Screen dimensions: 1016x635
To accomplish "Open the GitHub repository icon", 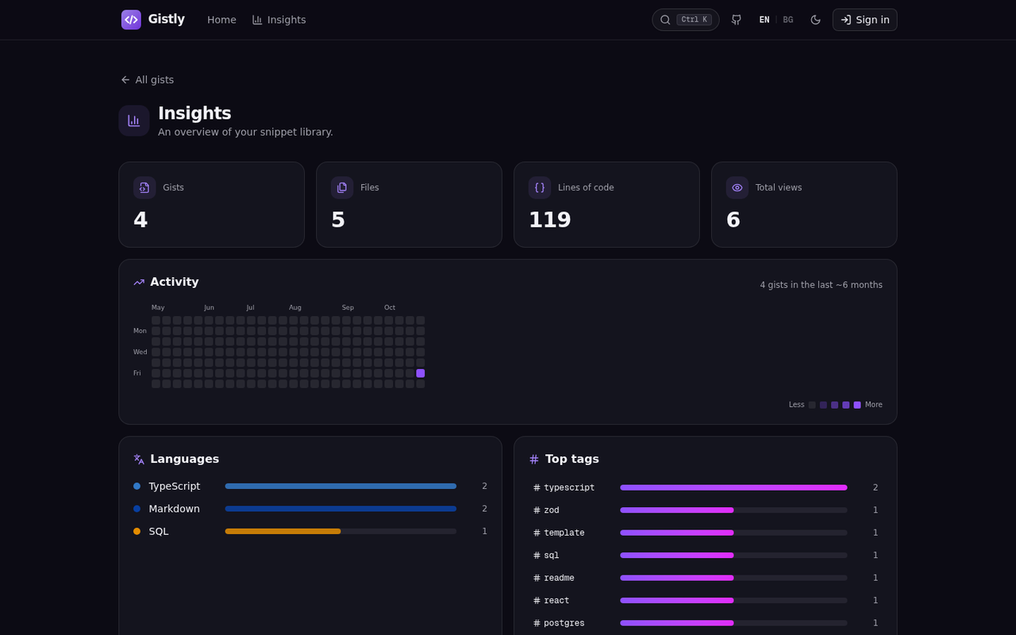I will (737, 20).
